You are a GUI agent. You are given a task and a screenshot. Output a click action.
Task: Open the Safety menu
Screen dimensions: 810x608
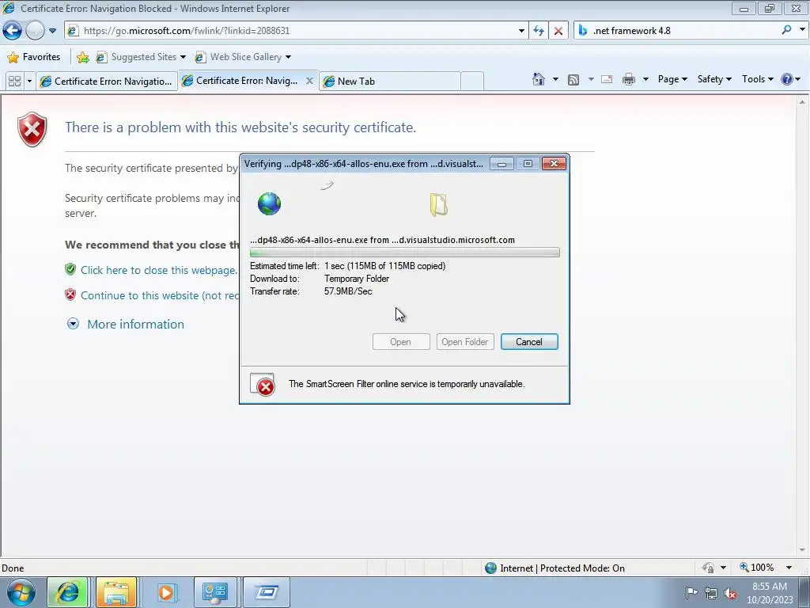[714, 79]
